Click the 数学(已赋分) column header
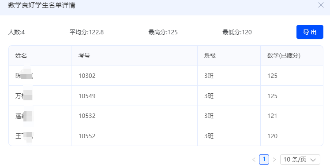 tap(284, 55)
